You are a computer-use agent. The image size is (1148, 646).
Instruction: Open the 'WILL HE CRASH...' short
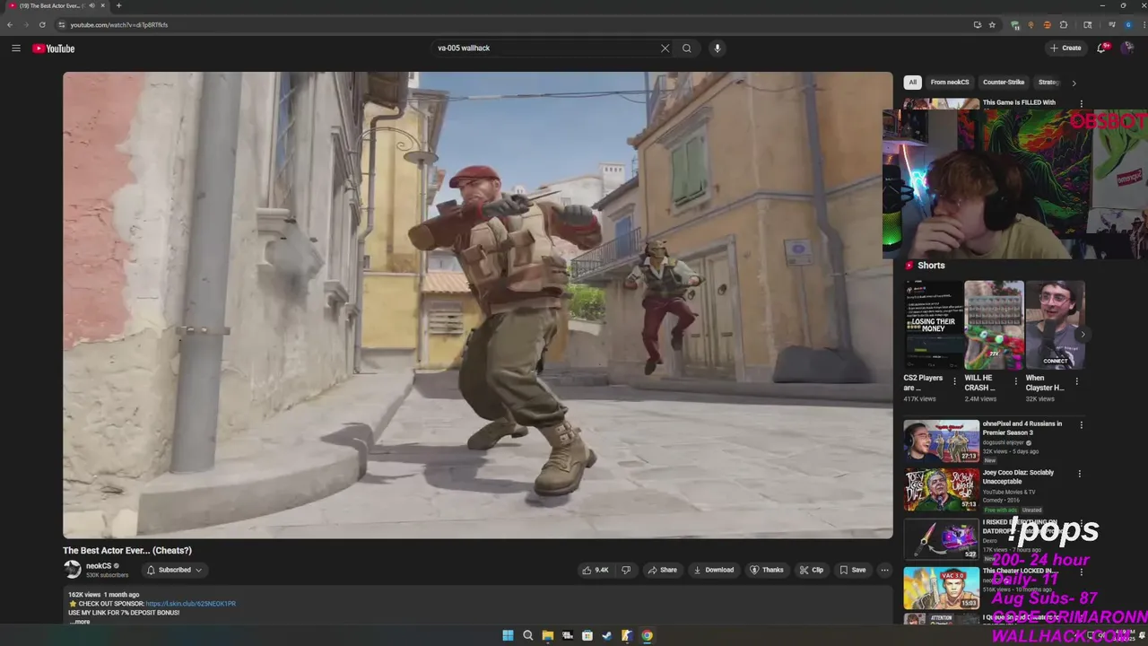(x=994, y=326)
